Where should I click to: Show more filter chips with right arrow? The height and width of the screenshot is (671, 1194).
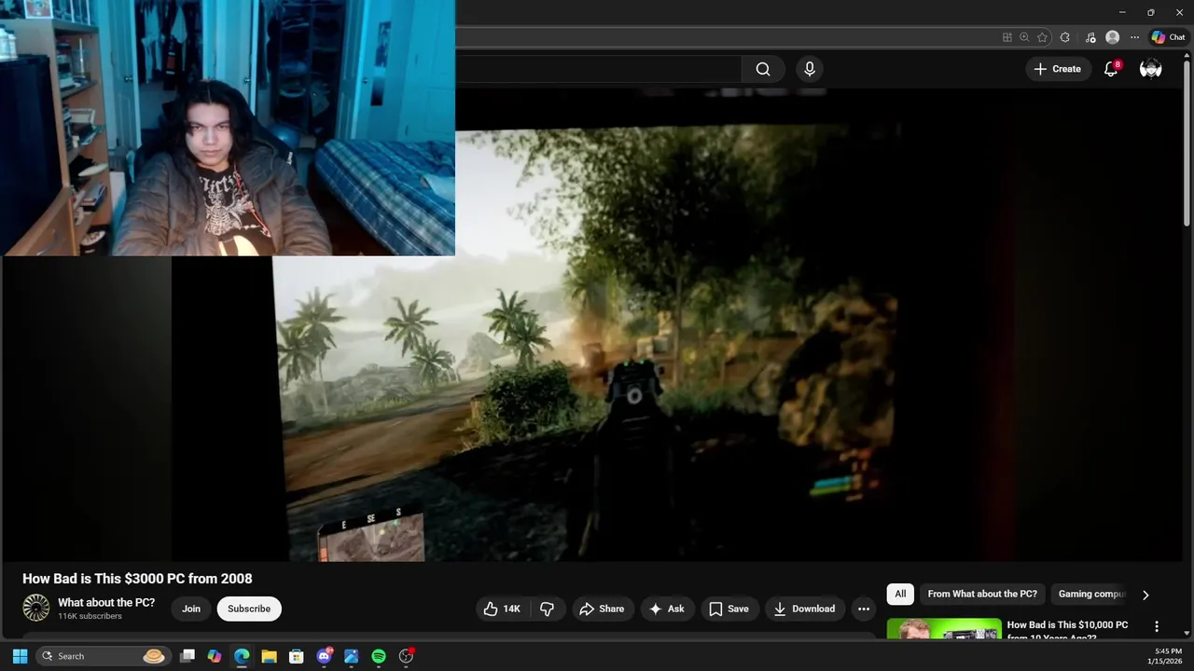(1145, 595)
